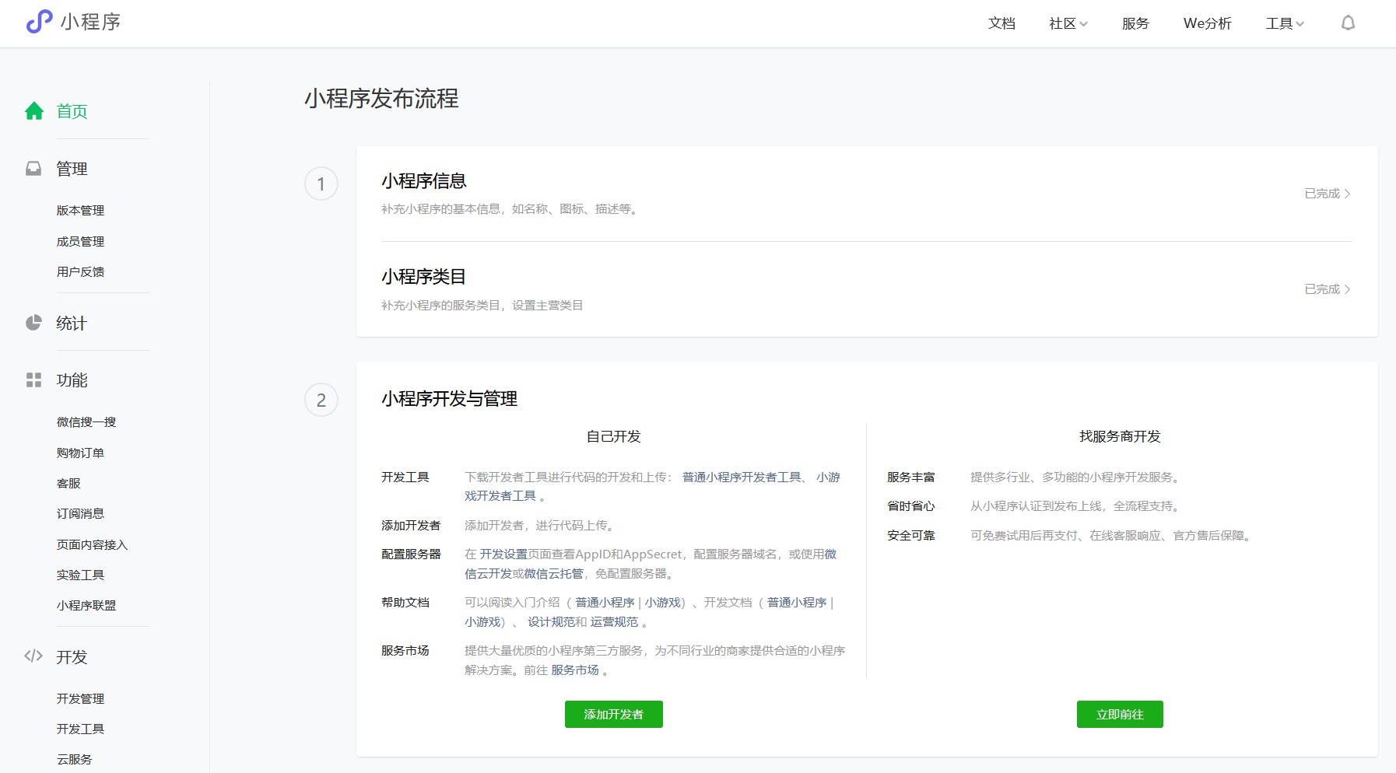This screenshot has height=773, width=1396.
Task: Open the 服务 top menu item
Action: (1135, 23)
